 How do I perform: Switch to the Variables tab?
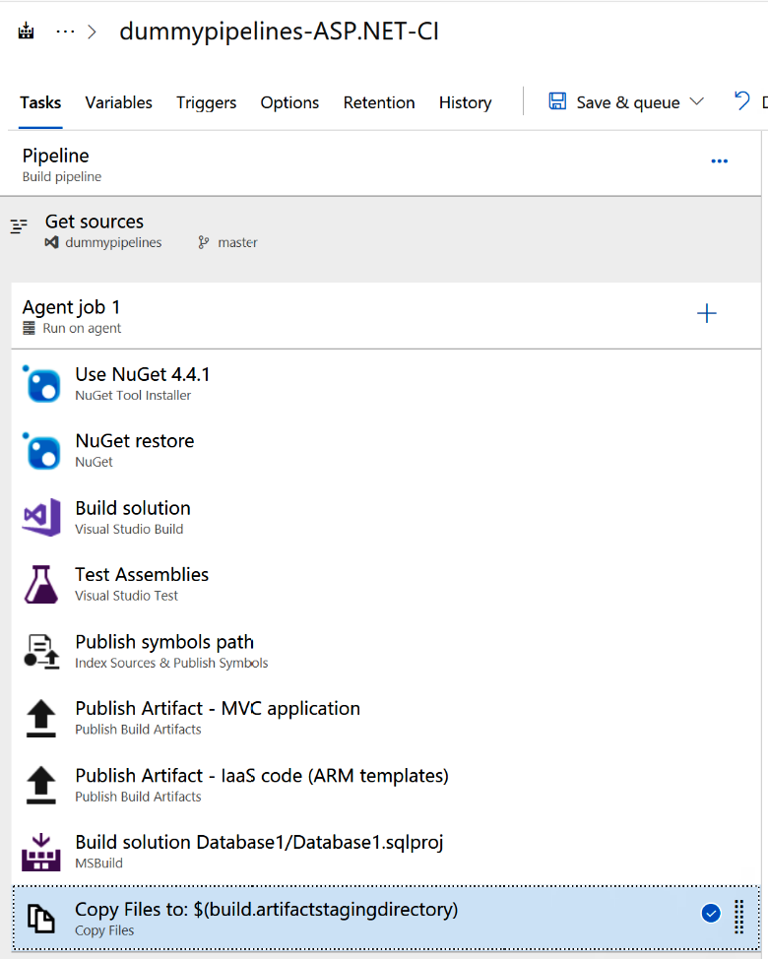coord(118,102)
